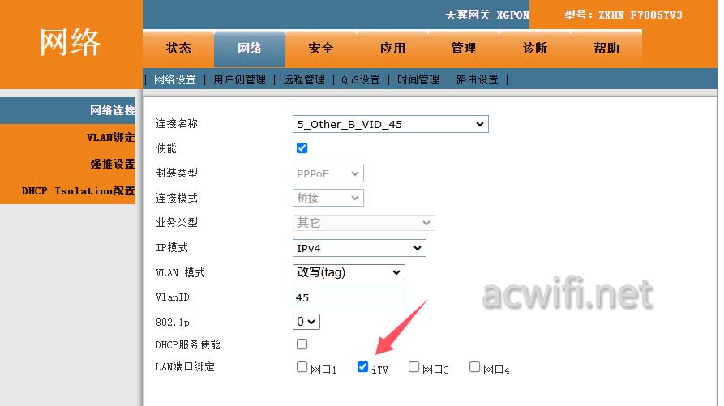Open 网络设置 submenu
This screenshot has height=406, width=724.
(x=175, y=79)
